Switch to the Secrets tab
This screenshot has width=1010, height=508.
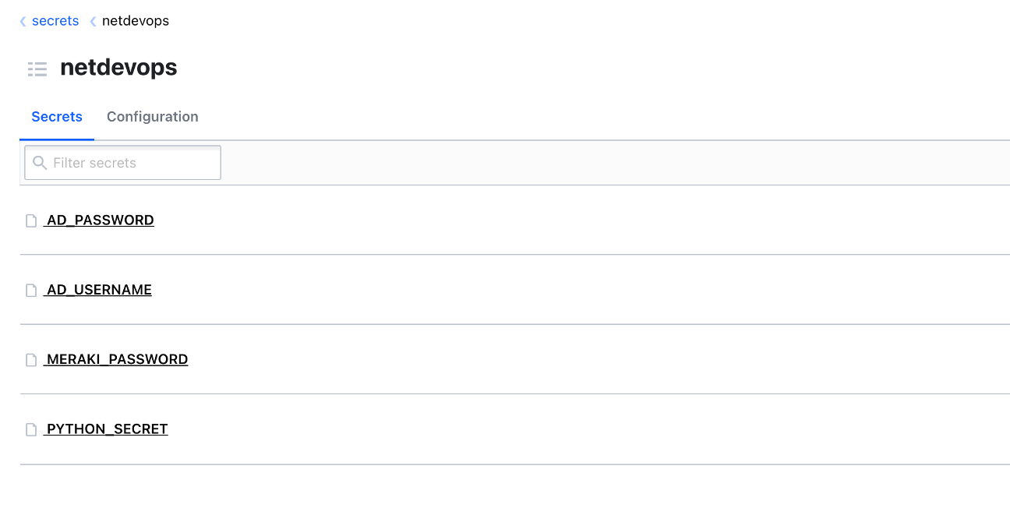[57, 117]
